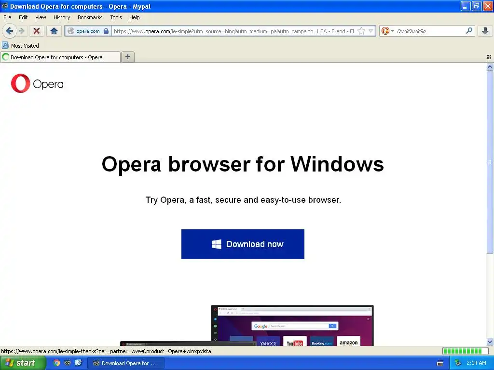This screenshot has height=370, width=494.
Task: Open the History menu
Action: click(x=62, y=17)
